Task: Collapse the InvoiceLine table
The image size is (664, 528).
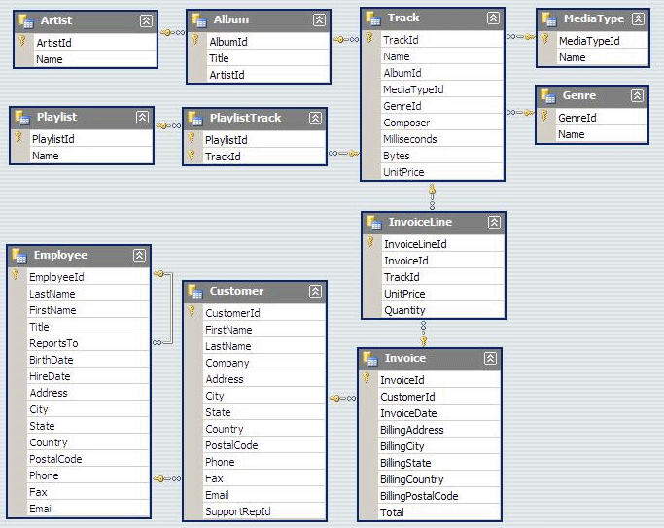Action: point(494,222)
